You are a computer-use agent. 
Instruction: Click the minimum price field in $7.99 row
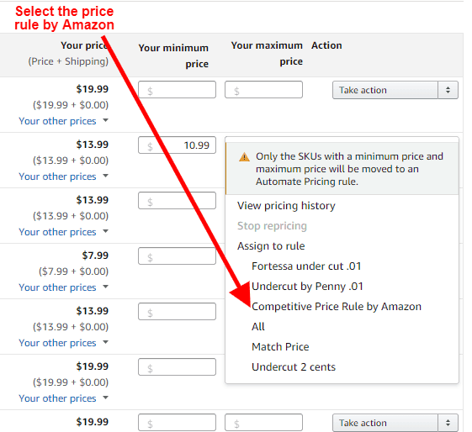(x=177, y=256)
